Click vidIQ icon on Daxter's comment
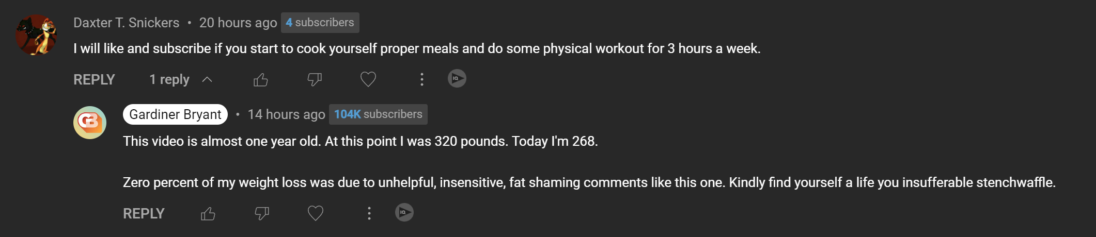 [x=457, y=78]
